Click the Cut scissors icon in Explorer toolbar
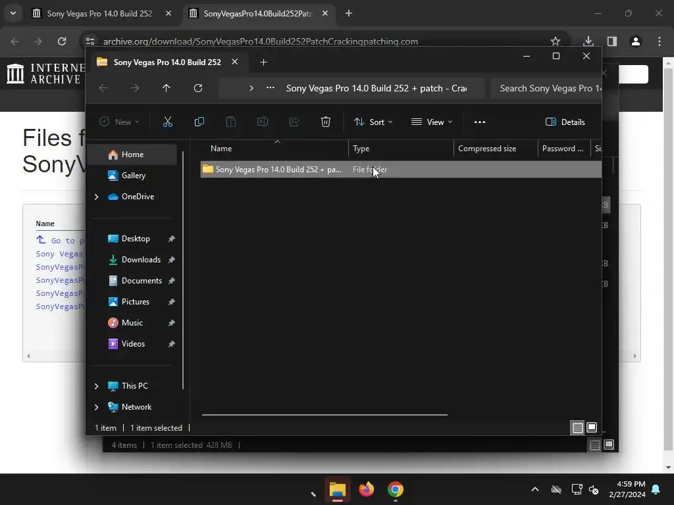This screenshot has height=505, width=674. [168, 122]
